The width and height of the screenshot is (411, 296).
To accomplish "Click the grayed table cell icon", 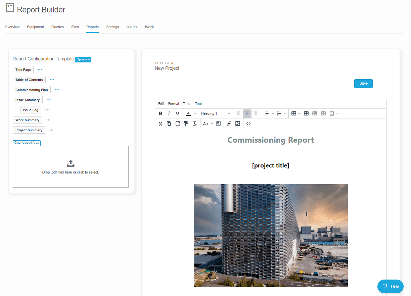I will point(323,113).
